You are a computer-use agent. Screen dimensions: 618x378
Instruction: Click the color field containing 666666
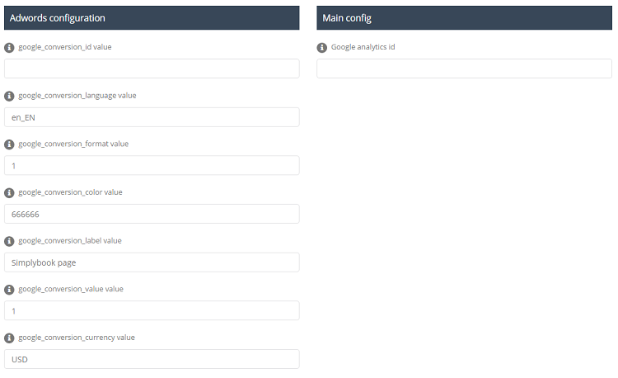(x=152, y=214)
